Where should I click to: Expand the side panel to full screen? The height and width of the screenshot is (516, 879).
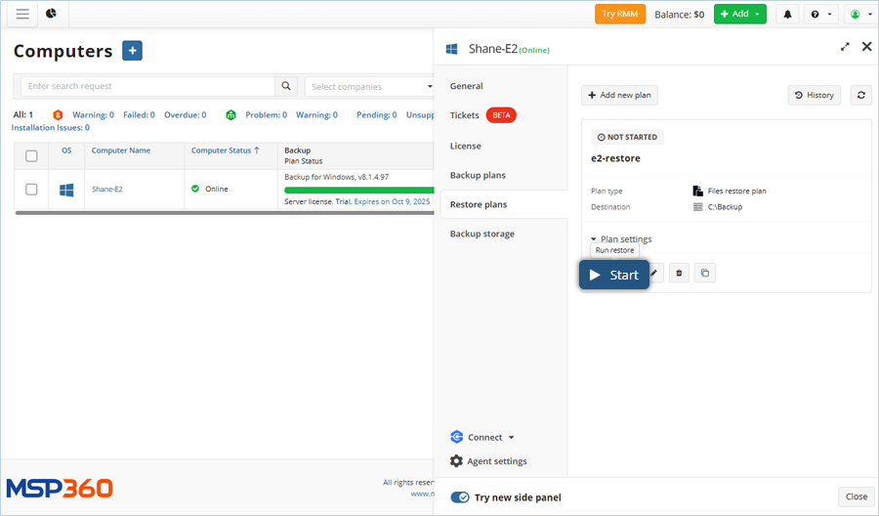click(x=845, y=47)
